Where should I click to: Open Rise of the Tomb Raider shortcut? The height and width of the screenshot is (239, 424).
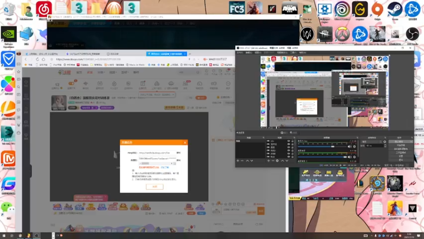pos(377,34)
